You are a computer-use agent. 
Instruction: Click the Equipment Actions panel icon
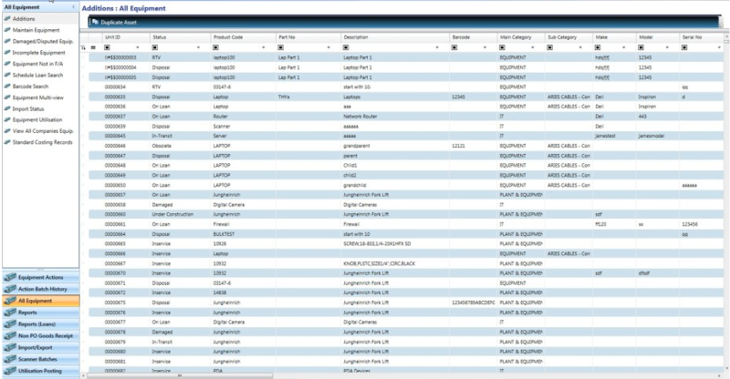pyautogui.click(x=10, y=277)
